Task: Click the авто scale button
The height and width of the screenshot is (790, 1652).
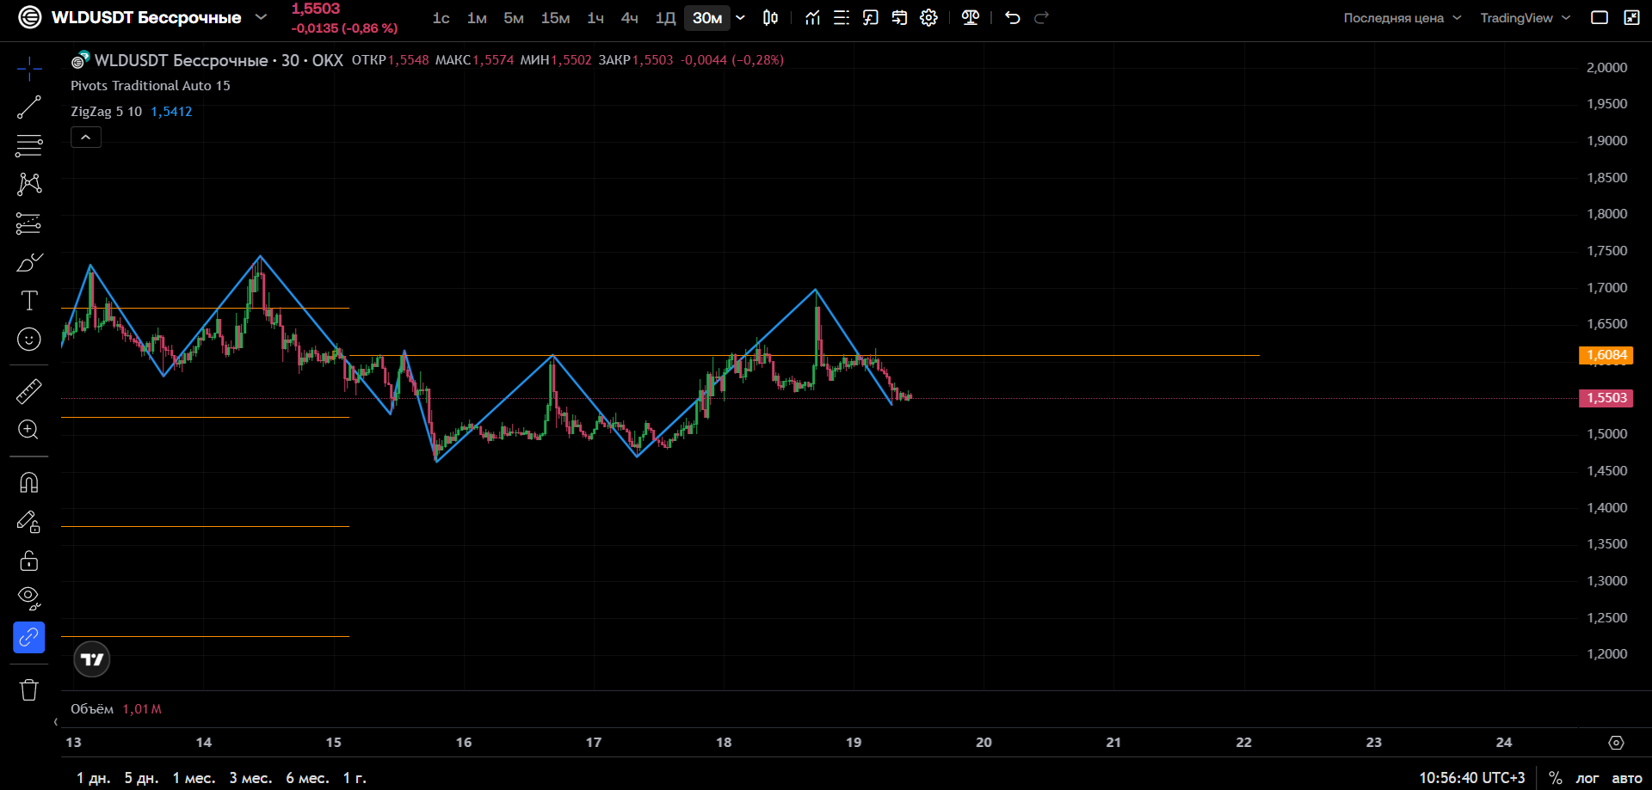Action: (1626, 778)
